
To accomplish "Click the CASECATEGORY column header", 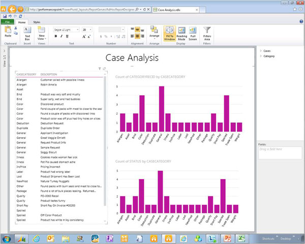I will coord(25,74).
